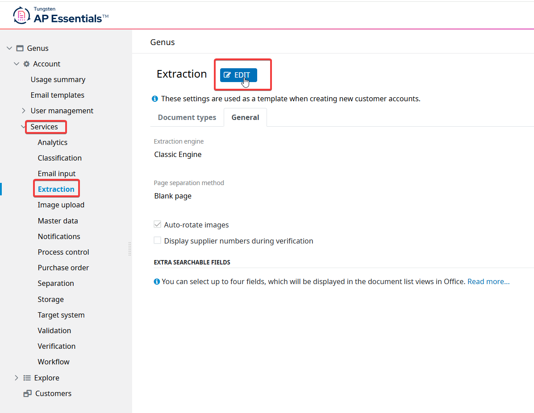Open Classification under Services

59,158
